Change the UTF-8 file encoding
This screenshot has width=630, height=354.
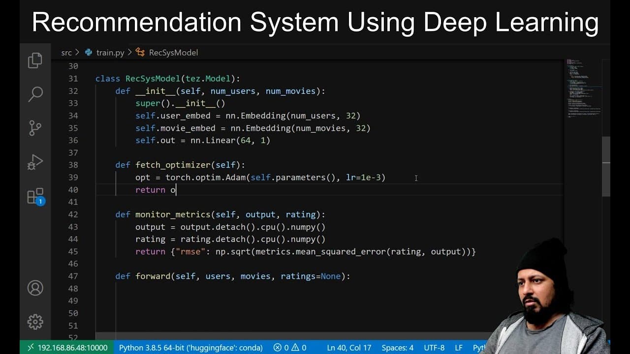click(434, 348)
